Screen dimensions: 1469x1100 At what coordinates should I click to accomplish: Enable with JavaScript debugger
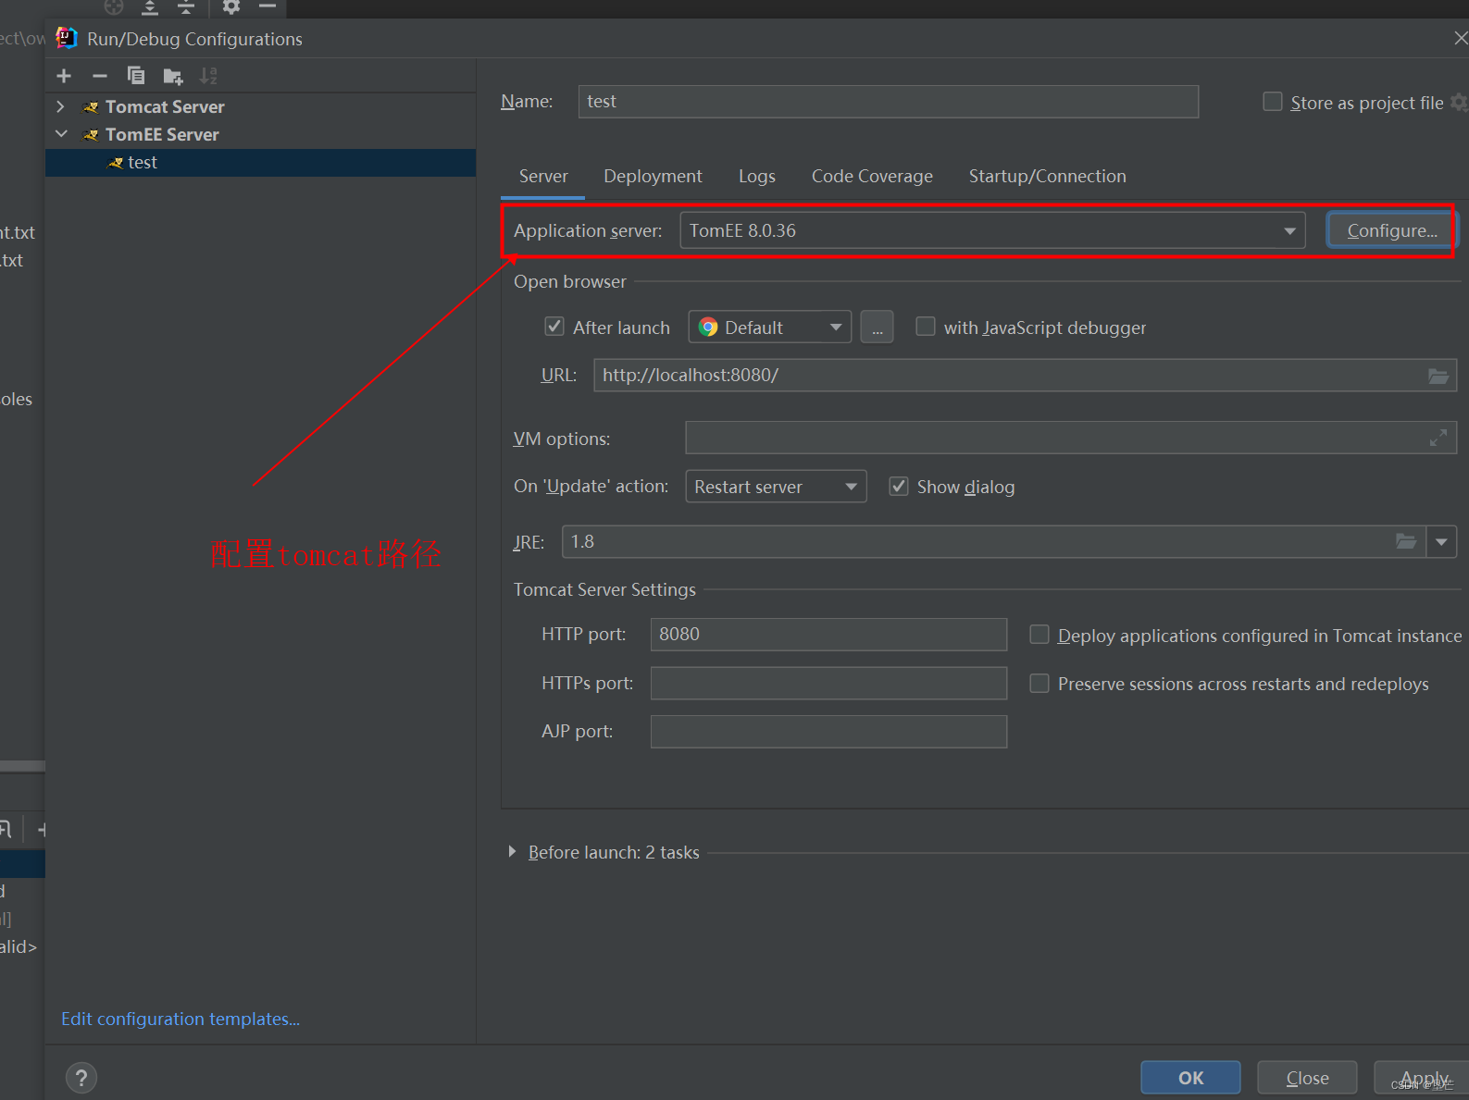pos(925,327)
